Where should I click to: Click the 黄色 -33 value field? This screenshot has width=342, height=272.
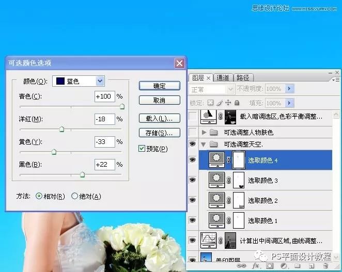point(105,141)
